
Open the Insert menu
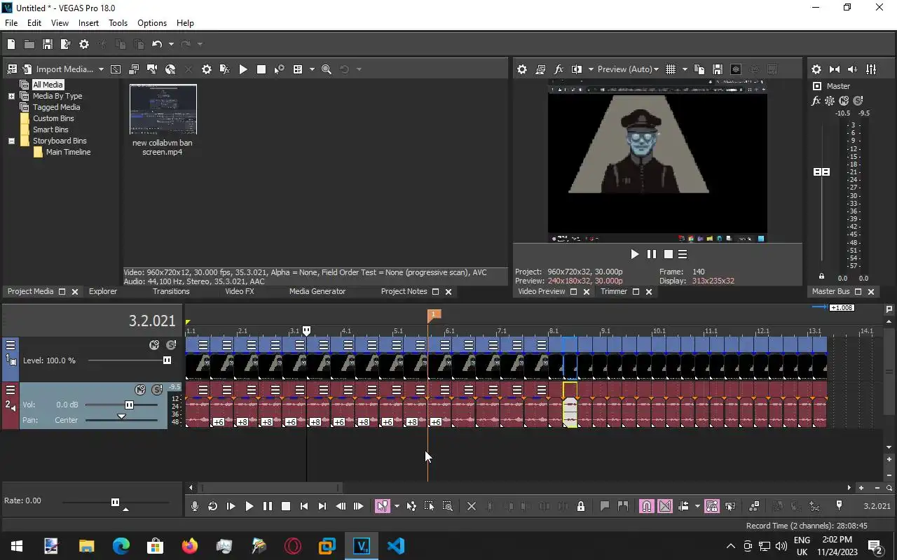[88, 23]
